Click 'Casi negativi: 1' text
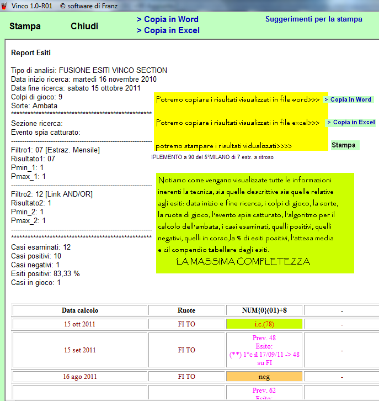379x401 pixels. (x=35, y=265)
